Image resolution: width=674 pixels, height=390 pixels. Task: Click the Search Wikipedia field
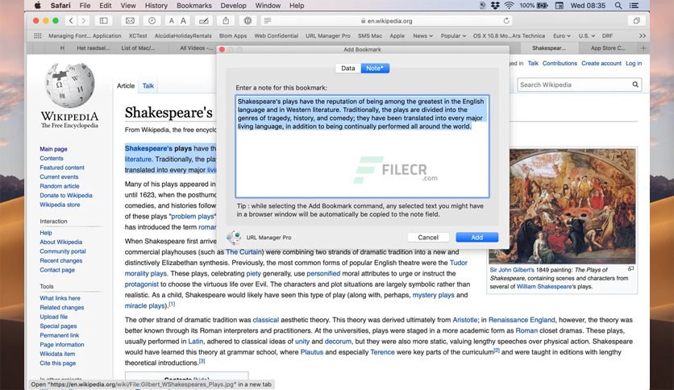pyautogui.click(x=574, y=85)
